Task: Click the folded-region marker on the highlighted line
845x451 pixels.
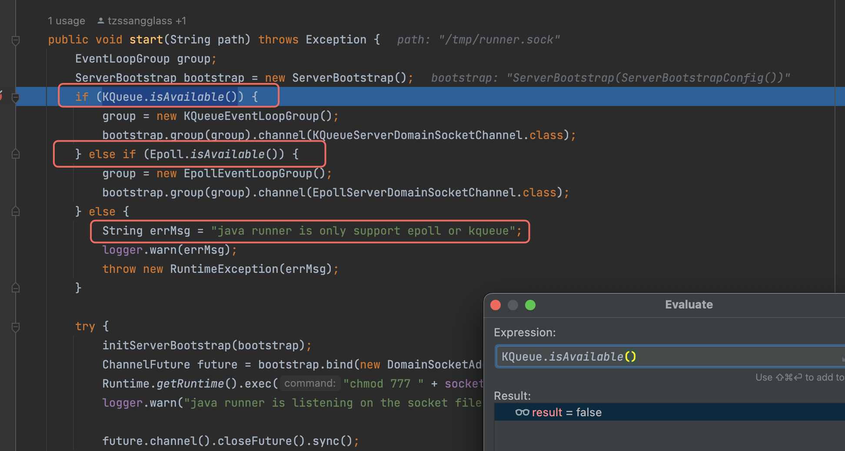Action: [16, 98]
